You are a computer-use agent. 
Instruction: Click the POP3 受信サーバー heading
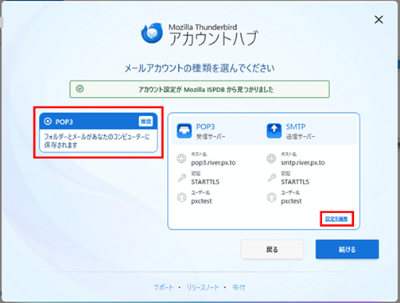click(211, 131)
